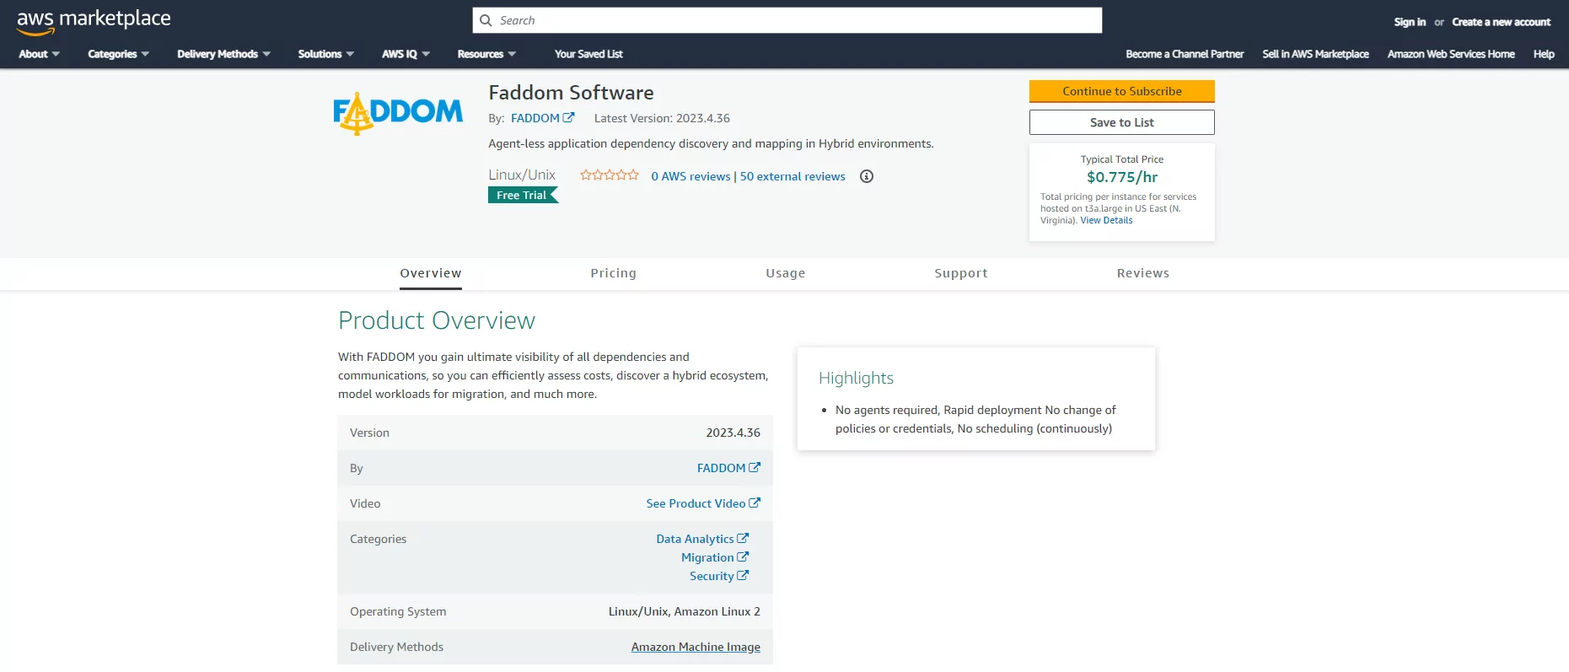Switch to the Pricing tab
The image size is (1569, 672).
(x=614, y=273)
